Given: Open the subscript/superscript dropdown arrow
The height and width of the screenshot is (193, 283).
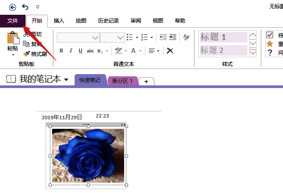Looking at the screenshot, I should [107, 51].
